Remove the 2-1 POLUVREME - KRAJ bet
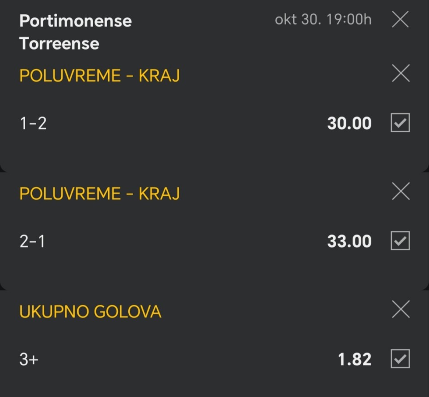Screen dimensions: 429x397 tap(400, 191)
